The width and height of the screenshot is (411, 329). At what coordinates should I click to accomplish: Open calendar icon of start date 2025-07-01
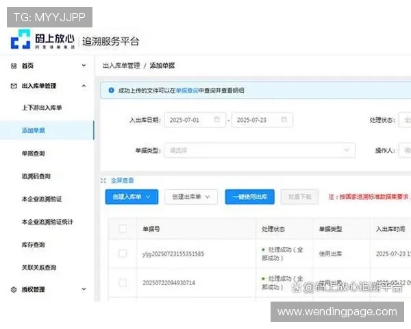point(216,120)
